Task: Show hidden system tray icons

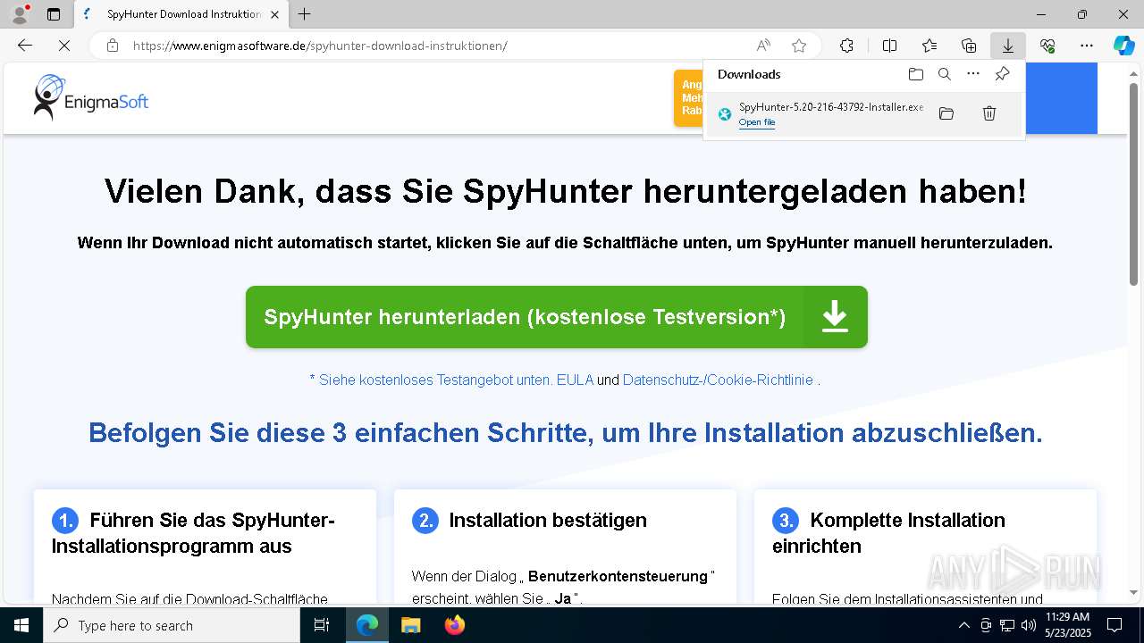Action: click(963, 625)
